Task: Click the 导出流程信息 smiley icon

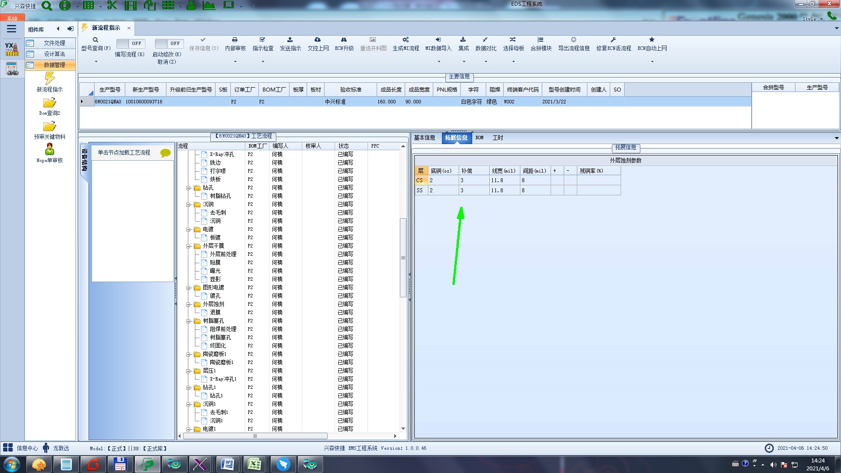Action: [x=573, y=40]
